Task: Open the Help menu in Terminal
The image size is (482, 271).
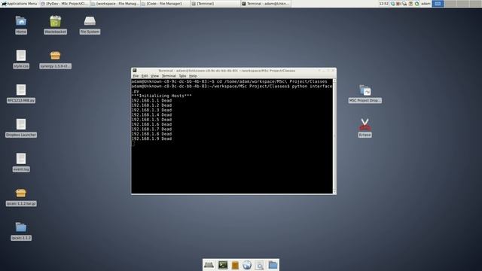Action: point(193,76)
